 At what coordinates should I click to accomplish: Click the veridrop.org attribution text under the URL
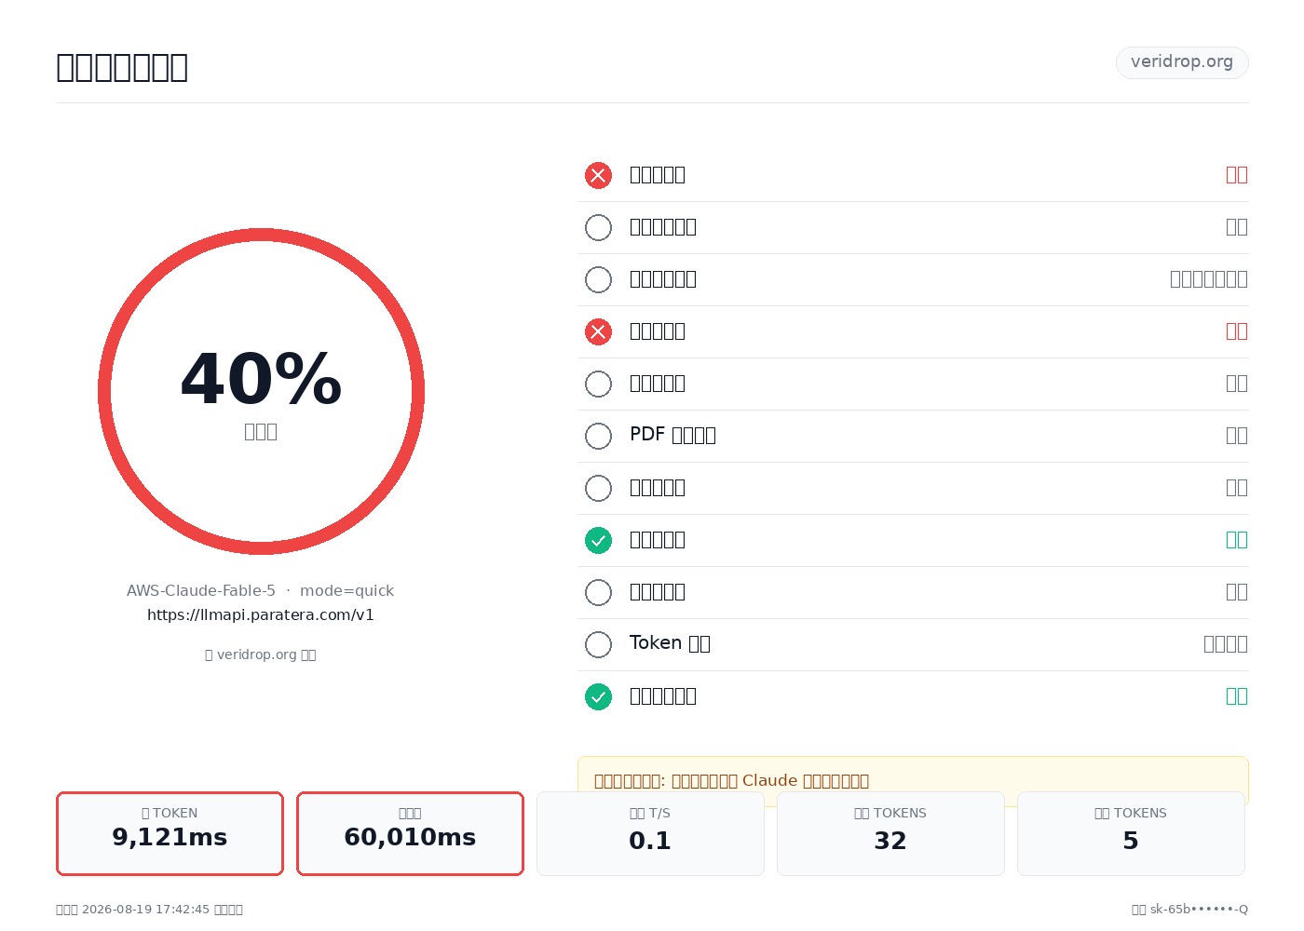tap(261, 654)
